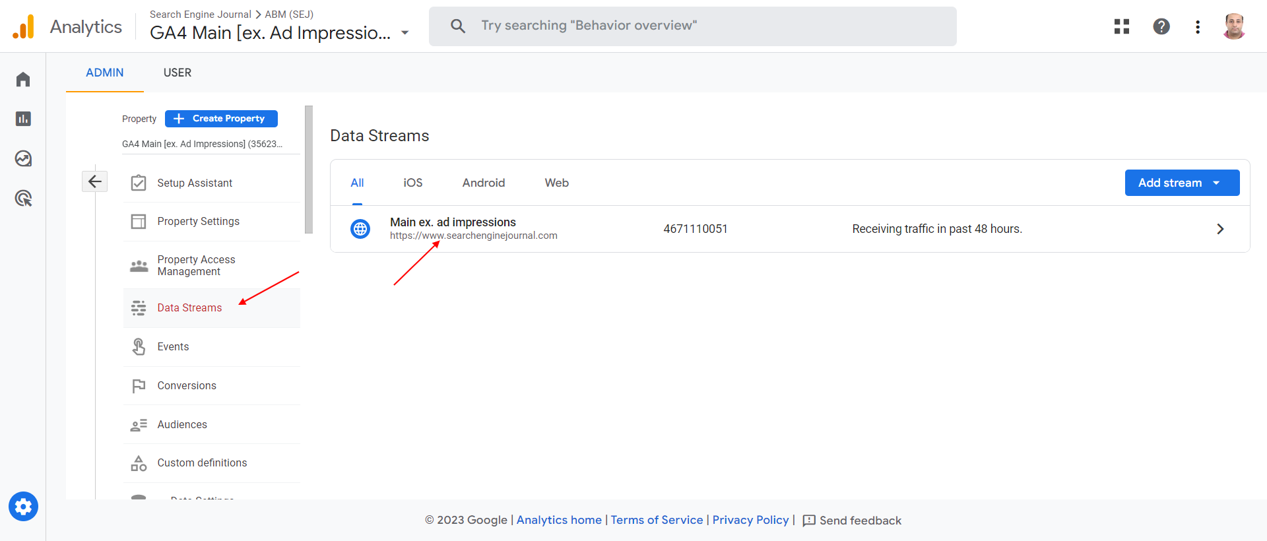Click the user profile avatar
1267x541 pixels.
coord(1233,26)
